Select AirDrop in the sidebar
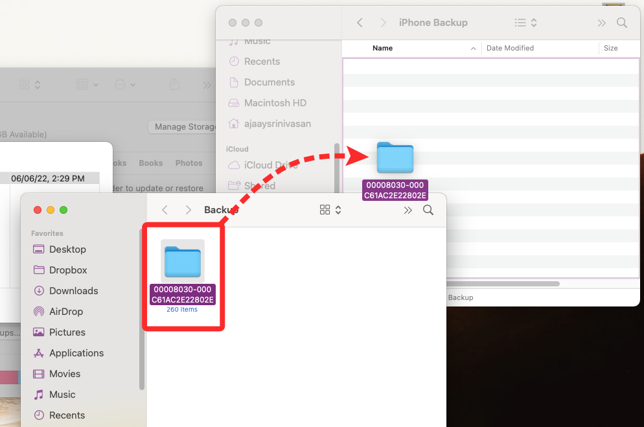Screen dimensions: 644x427 [58, 312]
